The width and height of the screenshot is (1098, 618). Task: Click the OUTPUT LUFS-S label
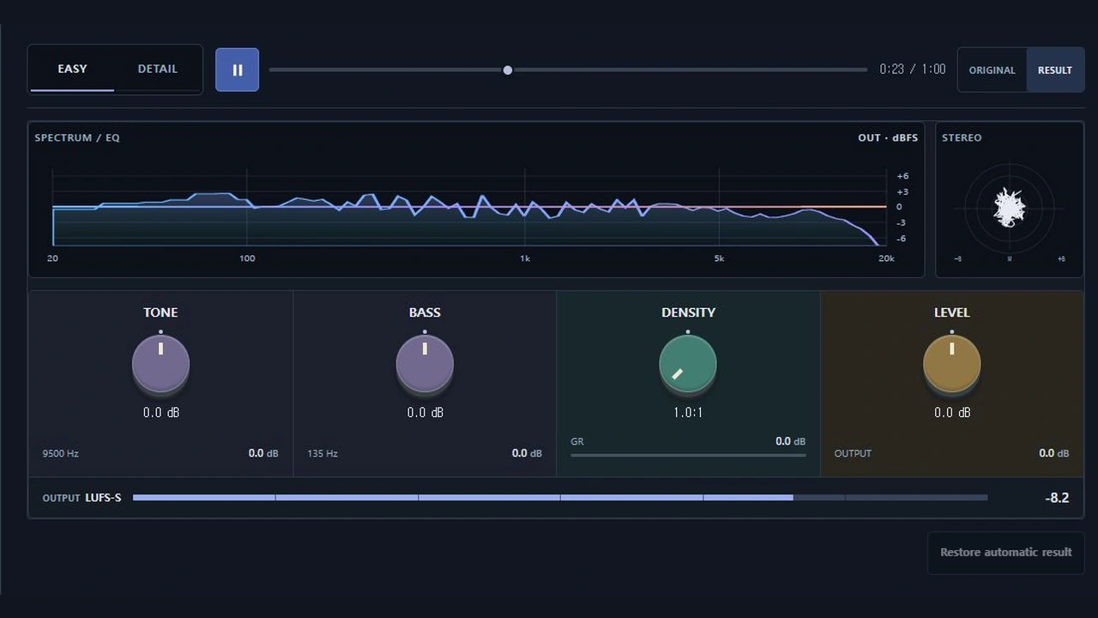point(81,498)
